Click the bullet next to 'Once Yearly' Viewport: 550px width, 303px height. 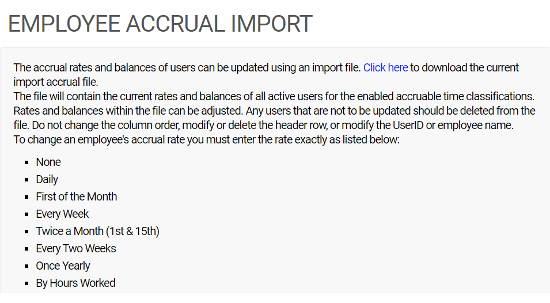pos(26,266)
